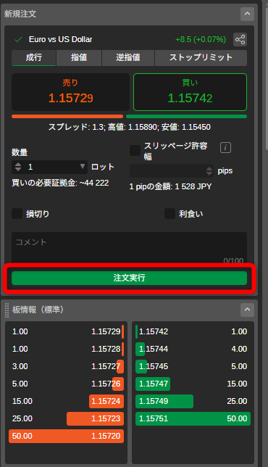Screen dimensions: 268x467
Task: Open the ストップリミット tab
Action: (x=201, y=57)
